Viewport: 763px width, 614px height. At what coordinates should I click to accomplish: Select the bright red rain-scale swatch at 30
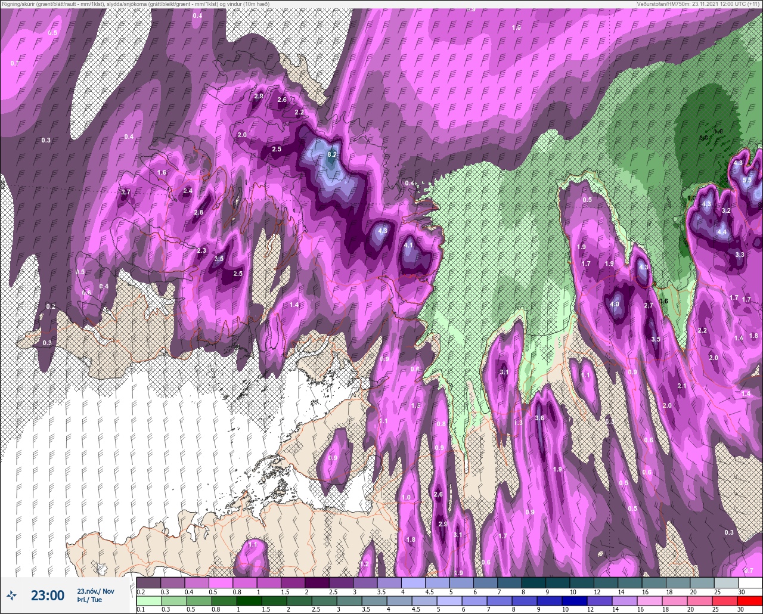pyautogui.click(x=750, y=600)
